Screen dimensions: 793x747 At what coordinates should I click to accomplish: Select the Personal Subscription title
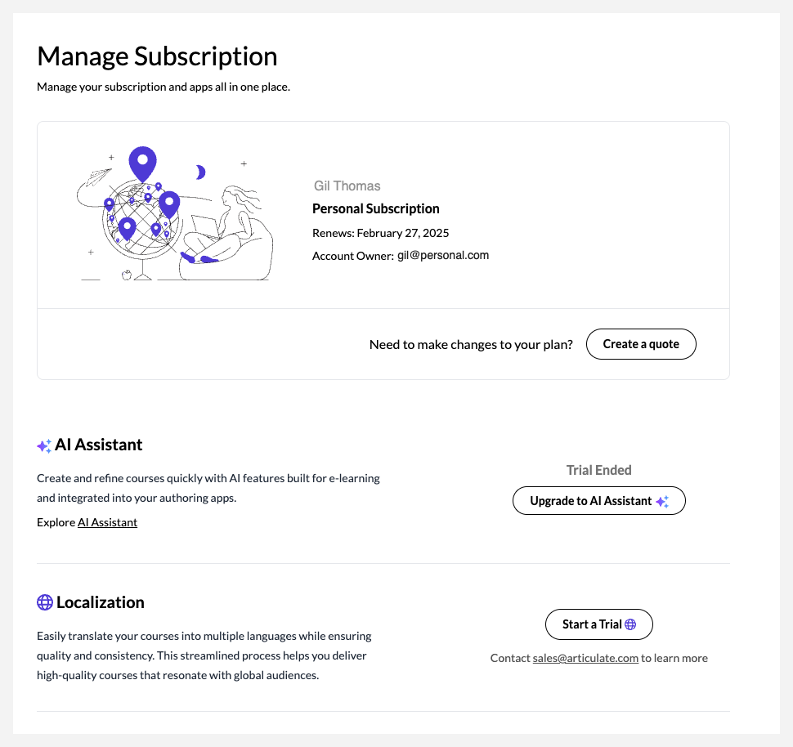pyautogui.click(x=376, y=208)
